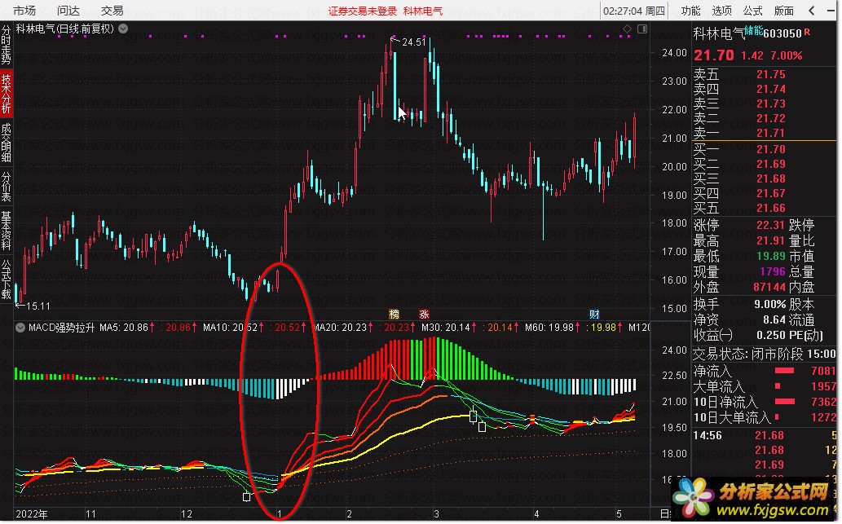The width and height of the screenshot is (842, 524).
Task: Click the clock 02:27:04 周四
Action: coord(633,11)
